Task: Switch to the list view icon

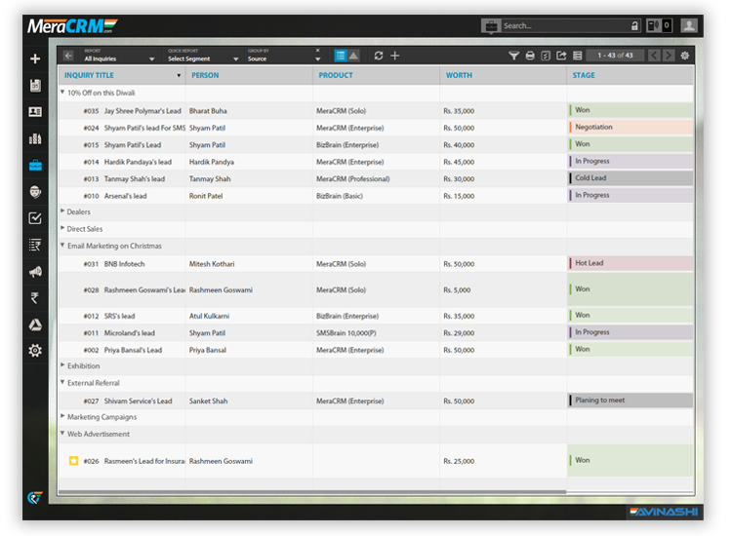Action: (341, 56)
